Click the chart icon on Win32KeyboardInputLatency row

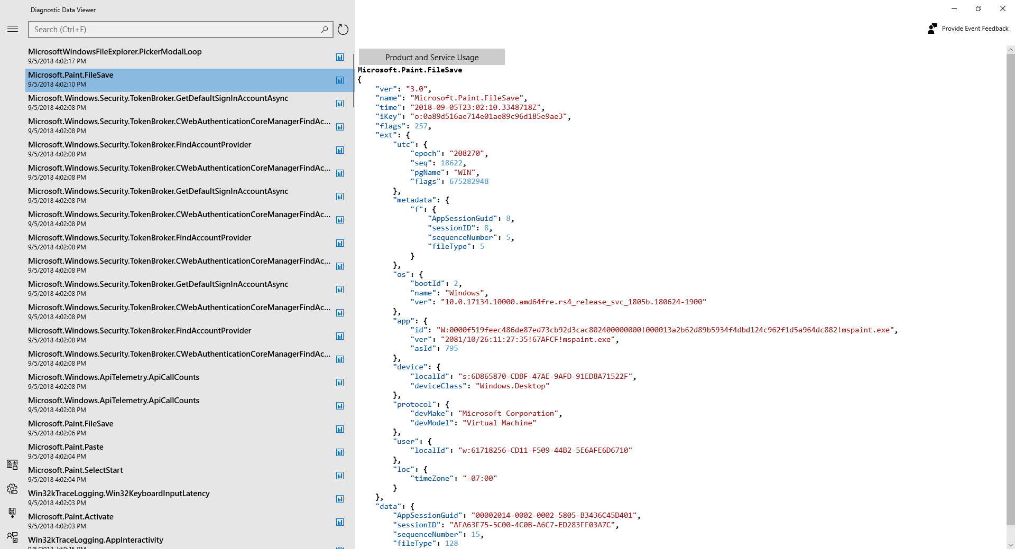click(340, 499)
